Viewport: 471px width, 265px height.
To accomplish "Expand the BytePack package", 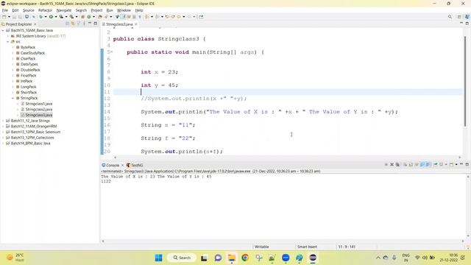I will pyautogui.click(x=13, y=47).
